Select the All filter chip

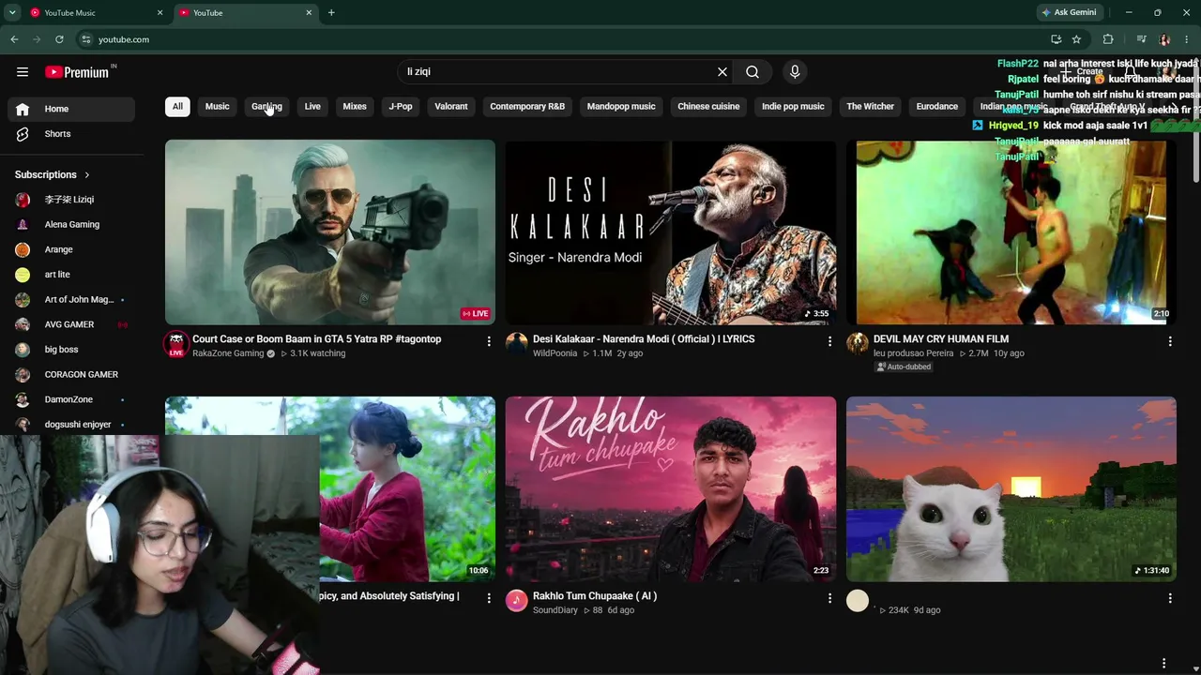tap(177, 107)
